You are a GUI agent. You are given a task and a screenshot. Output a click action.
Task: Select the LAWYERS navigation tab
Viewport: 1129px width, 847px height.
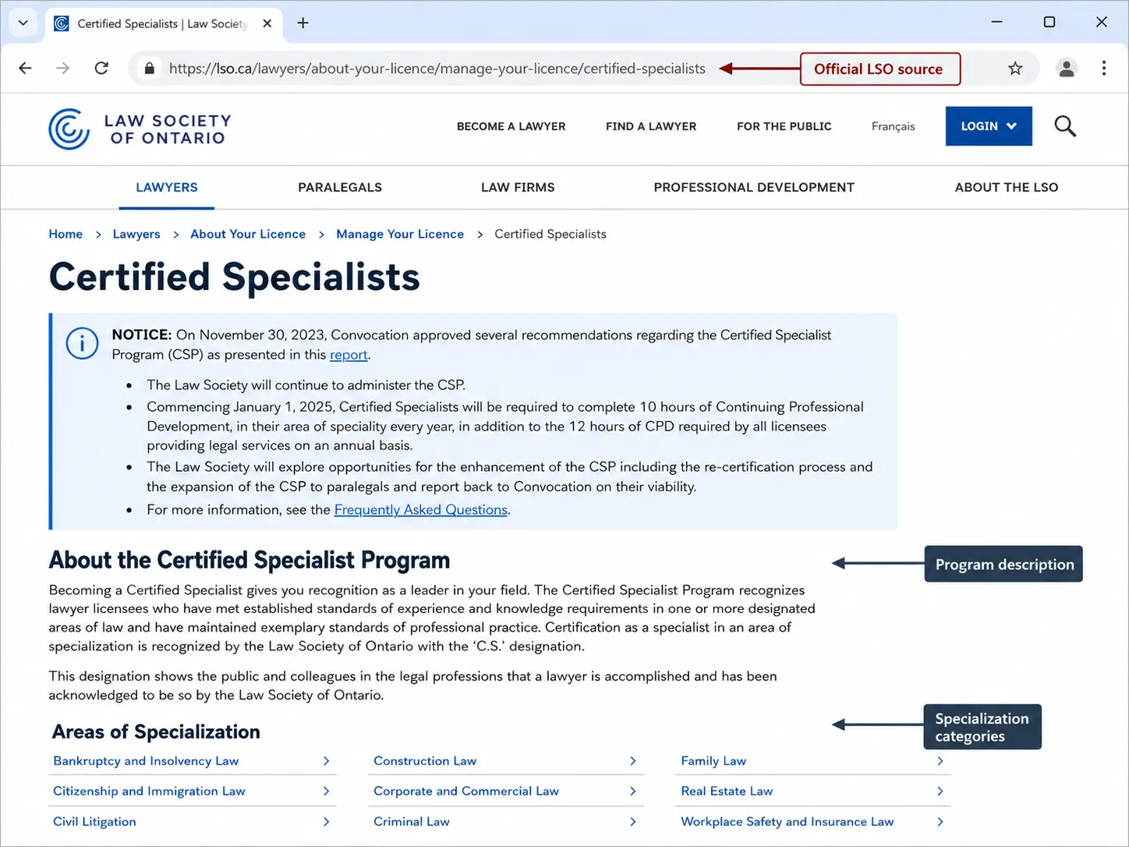(167, 187)
